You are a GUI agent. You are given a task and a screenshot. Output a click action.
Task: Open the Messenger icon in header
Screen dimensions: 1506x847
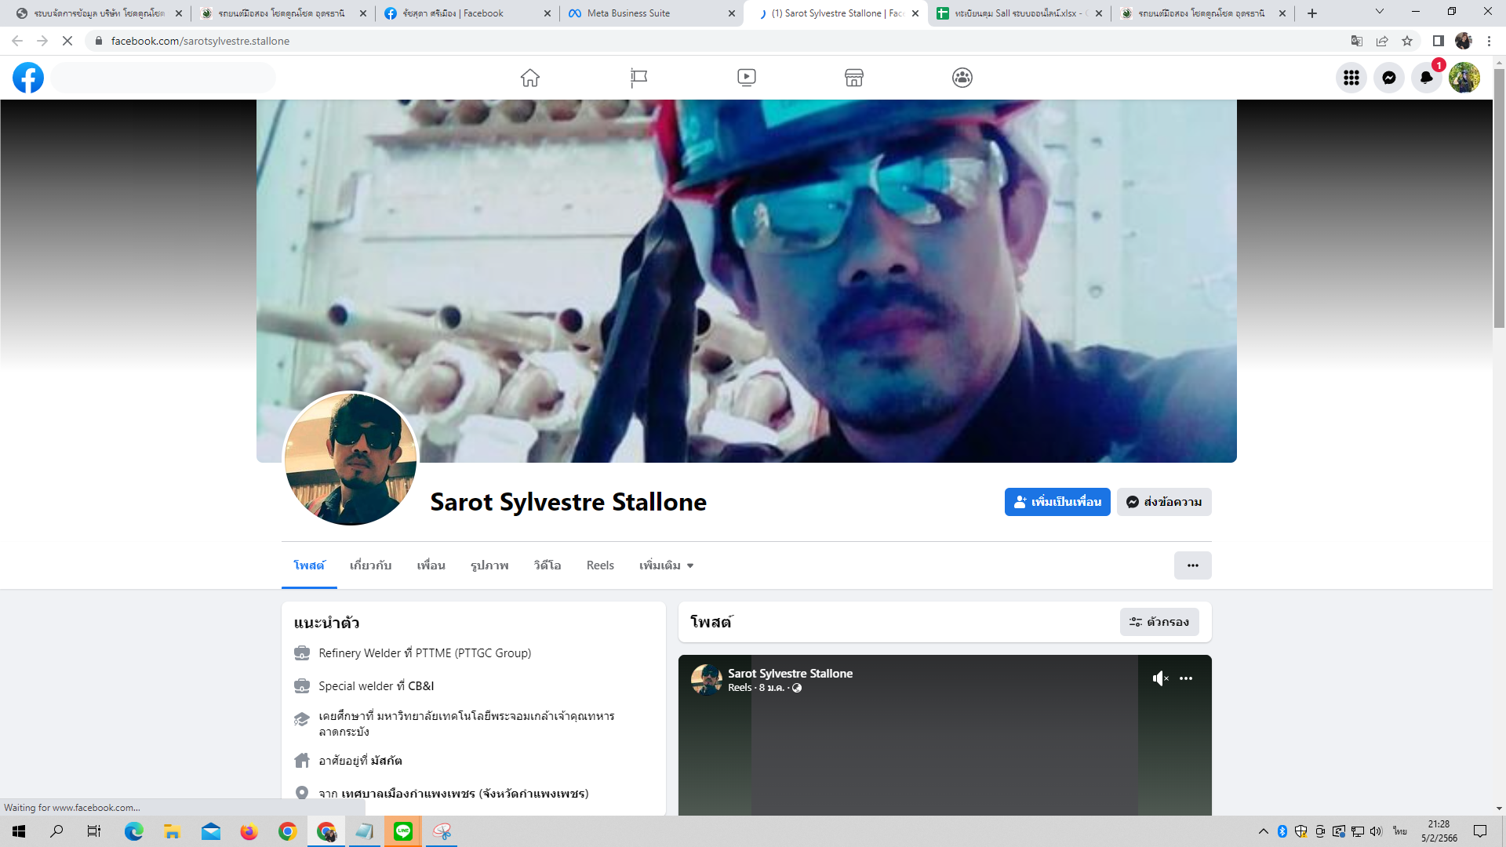click(1389, 78)
